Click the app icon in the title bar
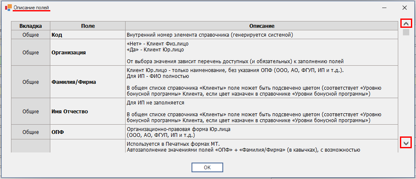 click(x=8, y=8)
